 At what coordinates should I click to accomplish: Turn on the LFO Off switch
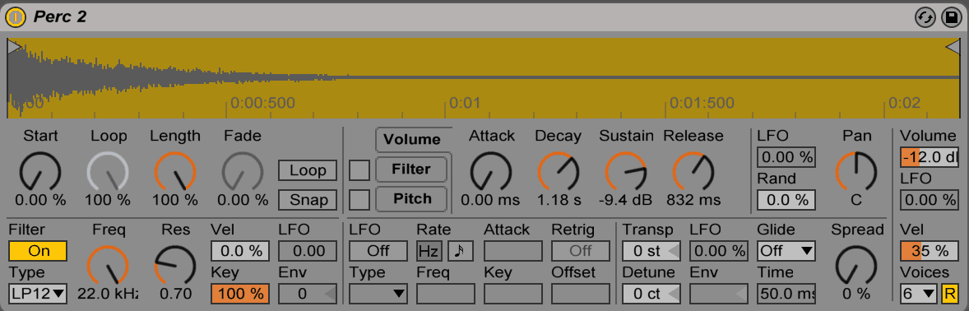378,250
